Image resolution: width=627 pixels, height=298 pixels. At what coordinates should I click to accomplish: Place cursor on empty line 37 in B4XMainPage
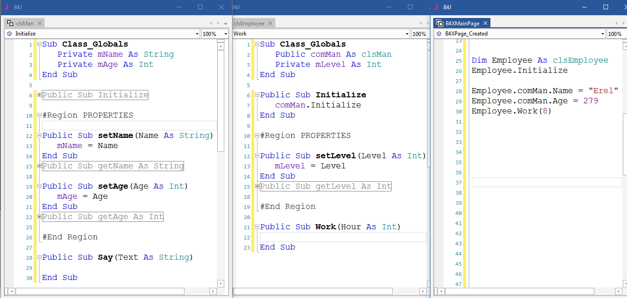coord(547,183)
